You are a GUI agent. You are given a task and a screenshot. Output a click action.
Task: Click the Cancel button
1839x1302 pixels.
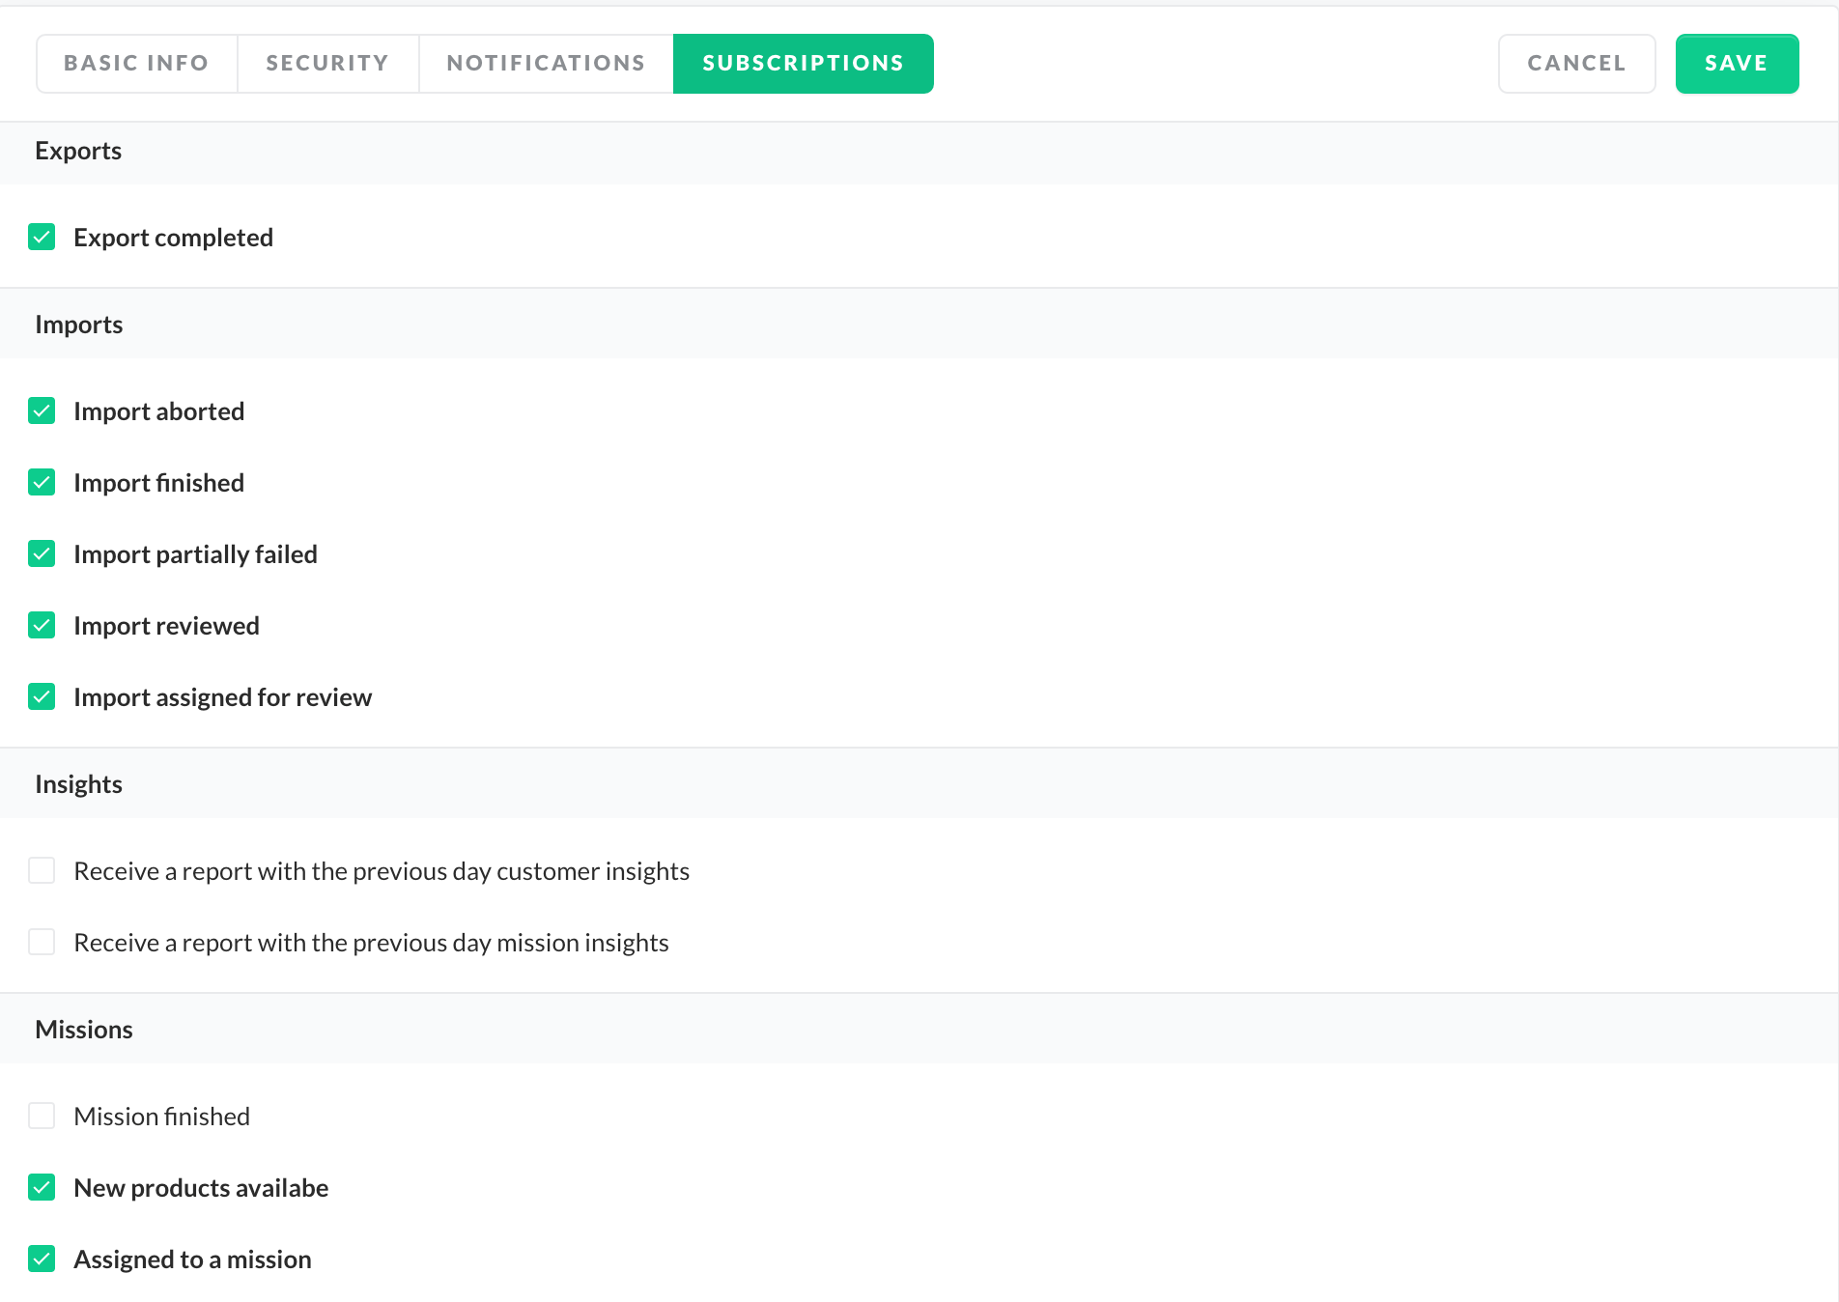(1576, 64)
